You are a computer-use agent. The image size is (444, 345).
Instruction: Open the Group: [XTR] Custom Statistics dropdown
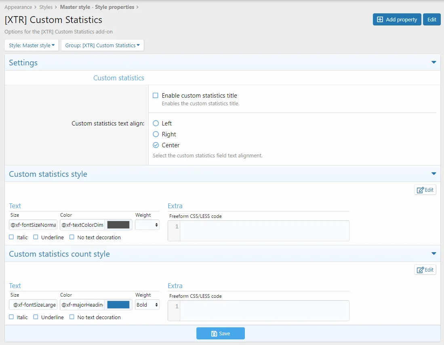pos(102,45)
